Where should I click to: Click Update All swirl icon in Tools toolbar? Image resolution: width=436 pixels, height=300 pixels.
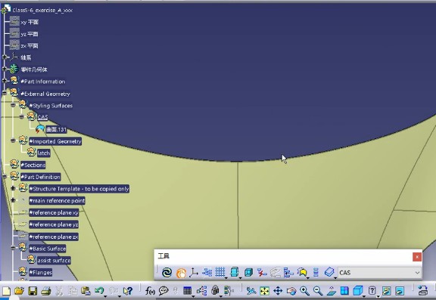pos(167,273)
